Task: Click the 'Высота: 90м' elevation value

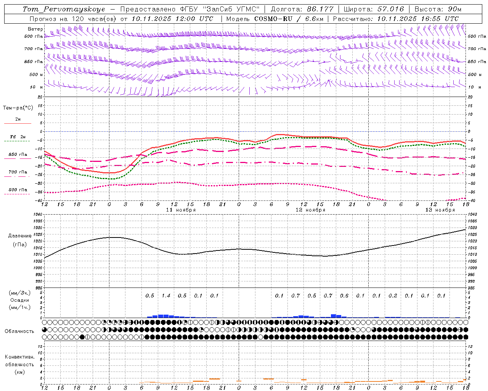Action: coord(438,9)
